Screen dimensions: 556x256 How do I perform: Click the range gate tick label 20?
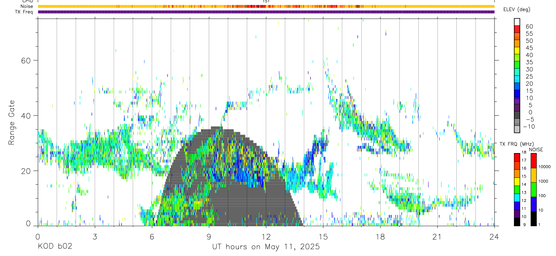pos(26,171)
